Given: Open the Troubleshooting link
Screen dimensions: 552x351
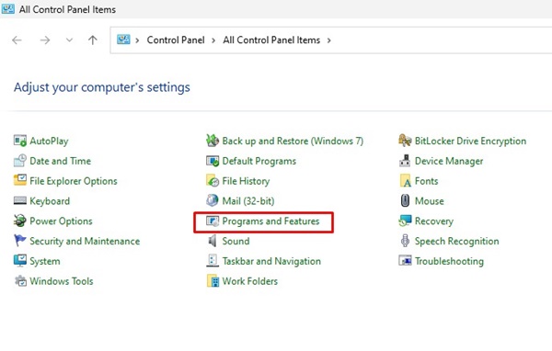Looking at the screenshot, I should [x=449, y=261].
